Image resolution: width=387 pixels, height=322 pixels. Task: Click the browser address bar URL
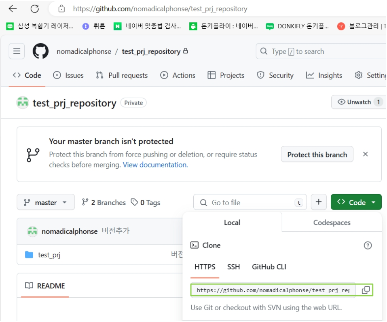[160, 9]
